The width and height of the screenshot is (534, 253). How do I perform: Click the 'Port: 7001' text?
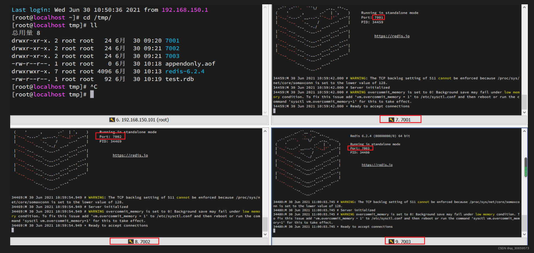click(372, 18)
